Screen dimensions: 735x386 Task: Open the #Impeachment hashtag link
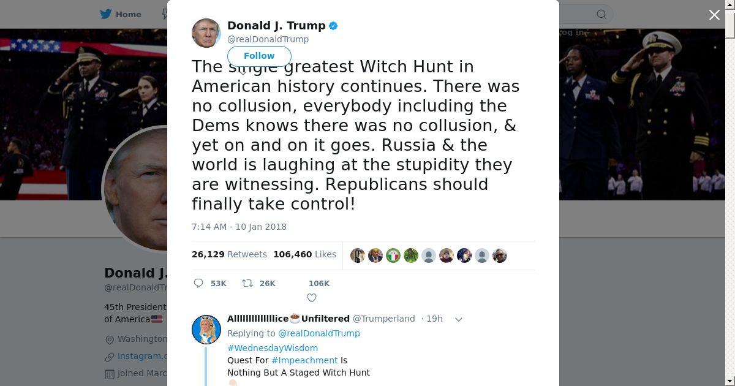304,360
